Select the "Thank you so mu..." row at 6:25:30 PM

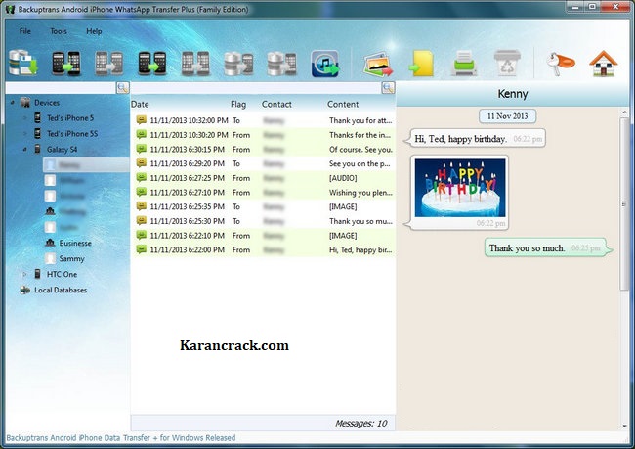tap(264, 221)
